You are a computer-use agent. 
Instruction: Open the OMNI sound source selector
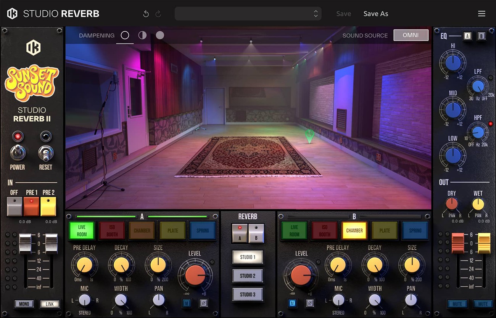coord(411,35)
